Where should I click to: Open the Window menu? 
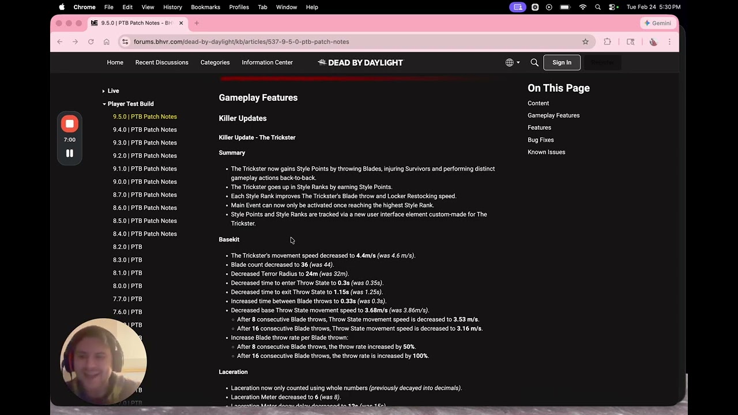[287, 7]
